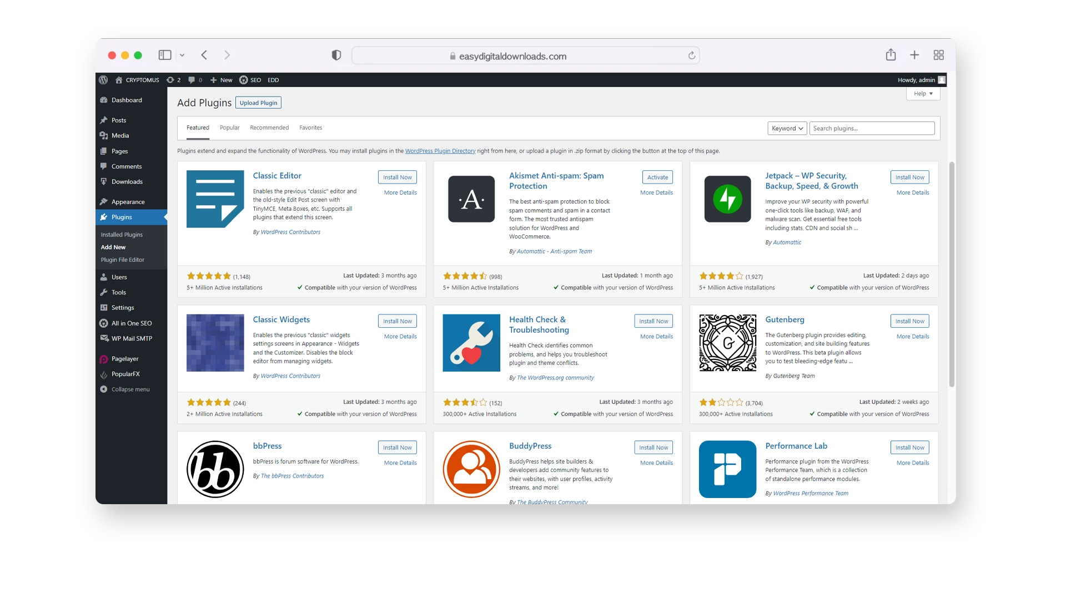Select the Featured tab in plugin browser
The image size is (1066, 599).
tap(197, 127)
